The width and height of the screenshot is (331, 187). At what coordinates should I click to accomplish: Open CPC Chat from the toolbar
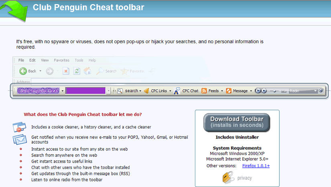[186, 91]
